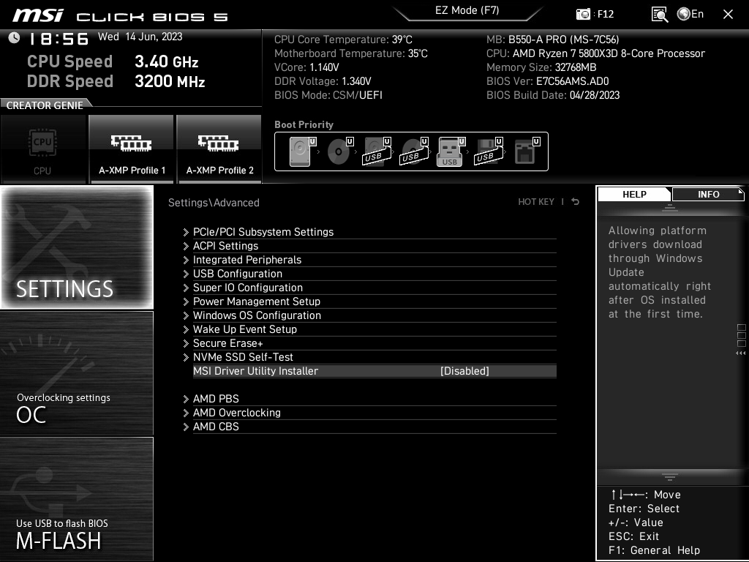Expand PCIe/PCI Subsystem Settings
The image size is (749, 562).
pyautogui.click(x=263, y=232)
